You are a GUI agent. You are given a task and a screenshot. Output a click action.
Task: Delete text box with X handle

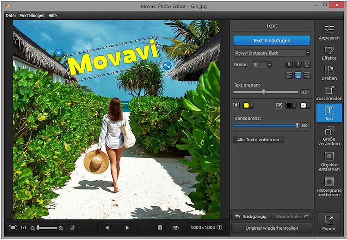pyautogui.click(x=59, y=53)
